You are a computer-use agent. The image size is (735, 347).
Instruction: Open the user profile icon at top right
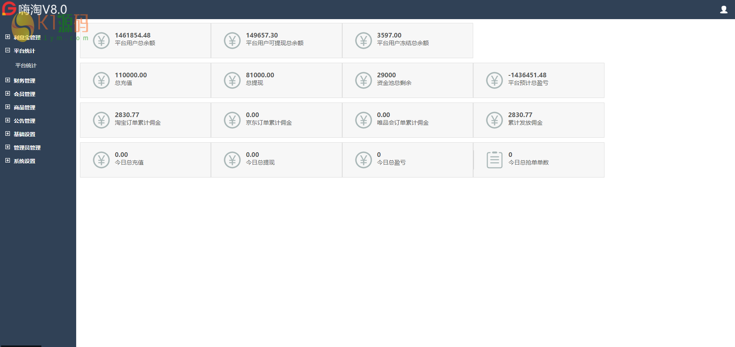[724, 10]
